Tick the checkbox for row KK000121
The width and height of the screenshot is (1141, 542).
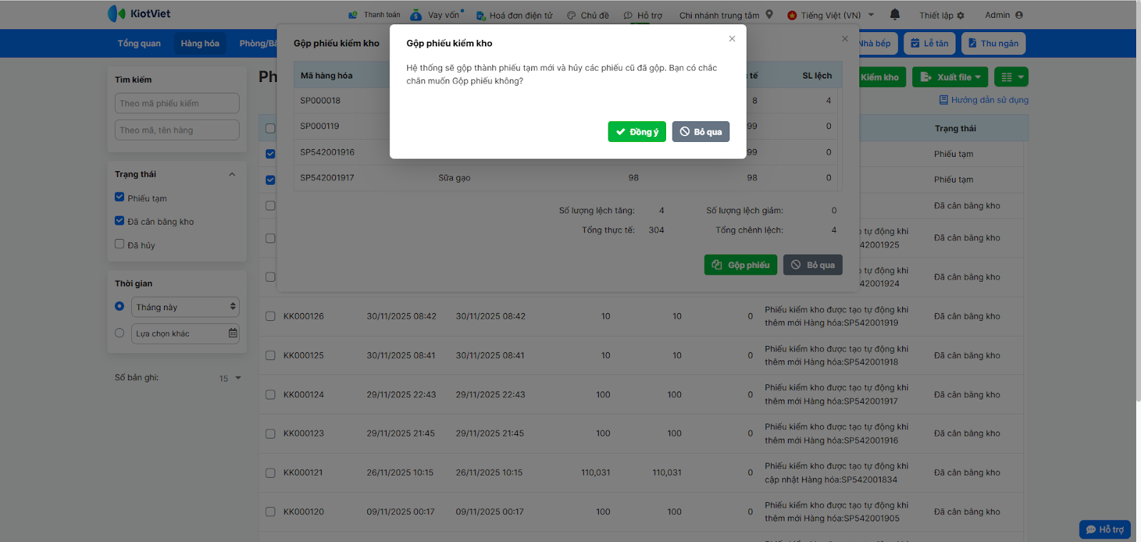[x=270, y=473]
